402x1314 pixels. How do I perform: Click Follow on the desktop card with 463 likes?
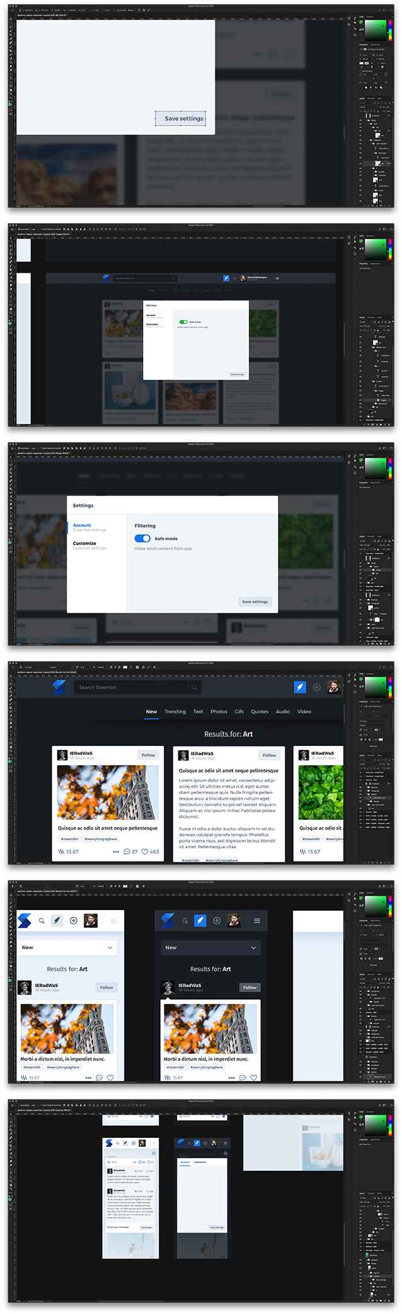tap(148, 755)
